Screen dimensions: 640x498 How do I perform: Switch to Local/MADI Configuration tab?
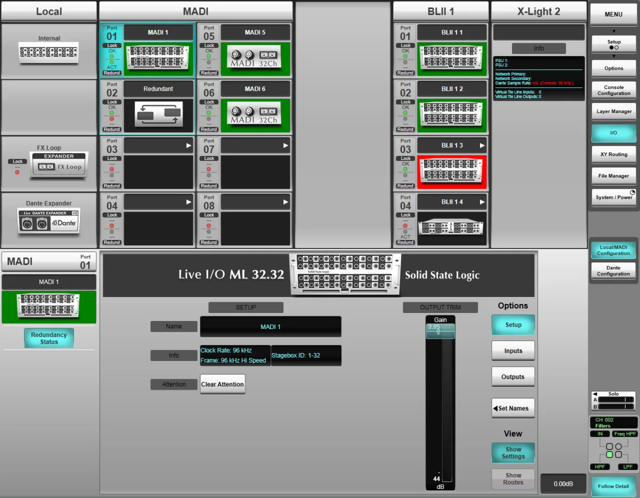[613, 250]
